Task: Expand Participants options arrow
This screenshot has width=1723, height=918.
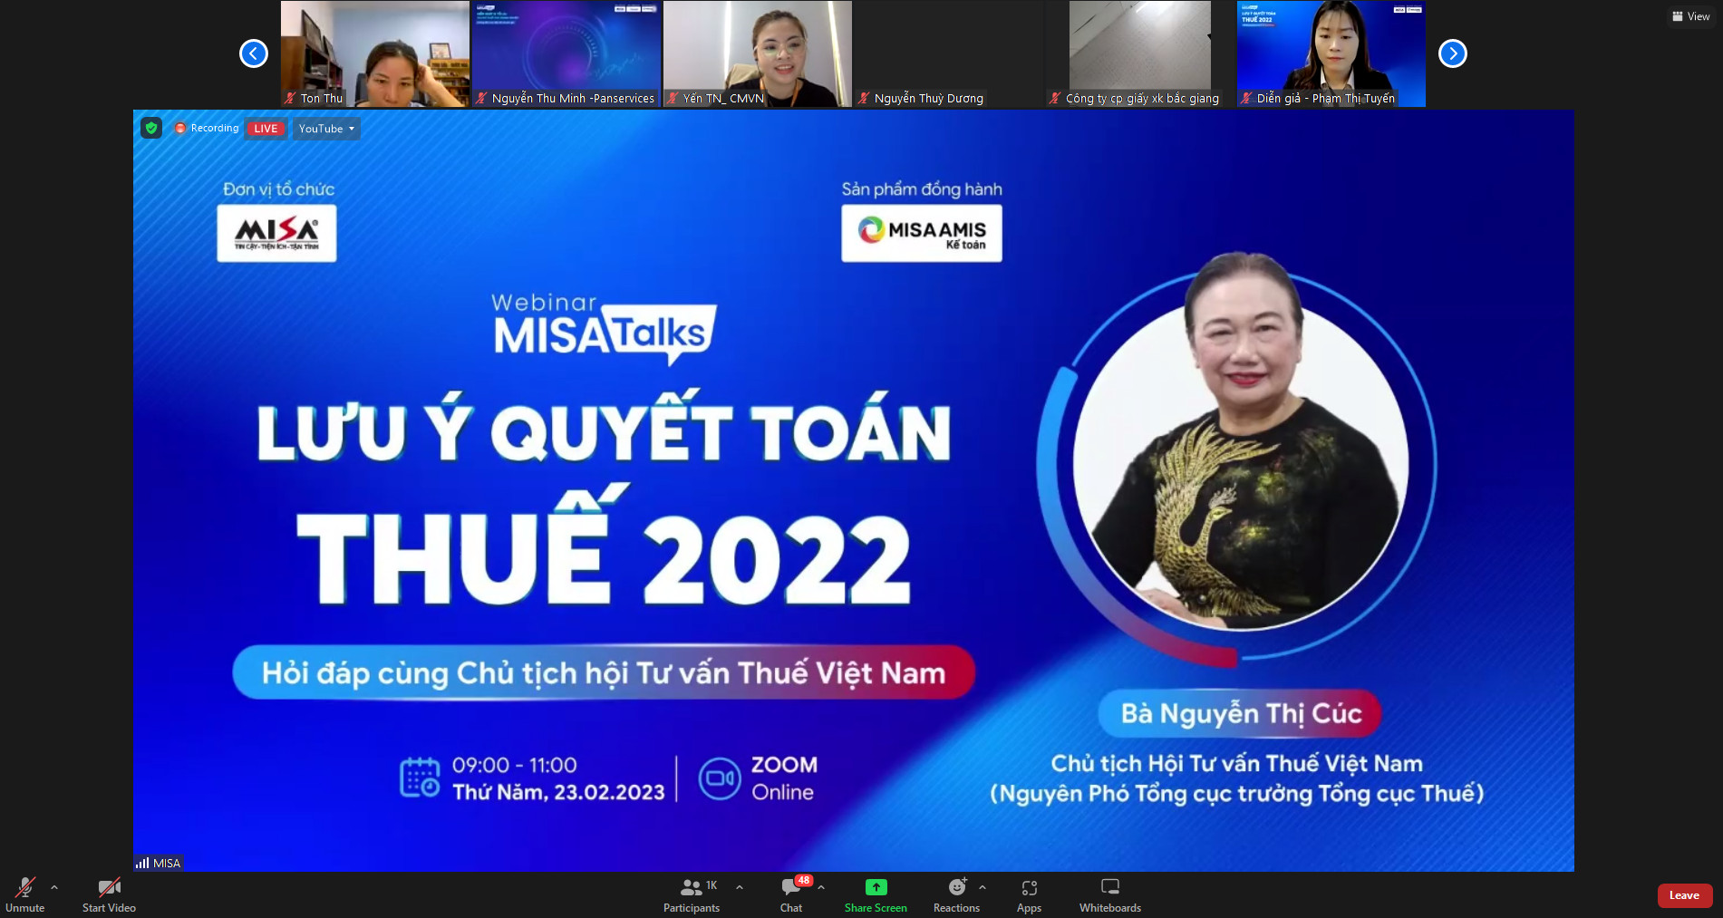Action: pyautogui.click(x=740, y=888)
